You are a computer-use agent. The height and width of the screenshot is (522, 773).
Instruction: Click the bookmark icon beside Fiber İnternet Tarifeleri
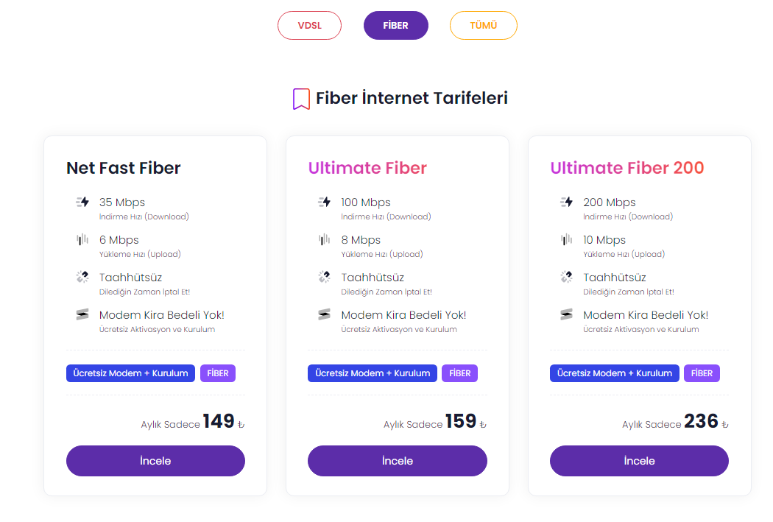click(x=301, y=99)
